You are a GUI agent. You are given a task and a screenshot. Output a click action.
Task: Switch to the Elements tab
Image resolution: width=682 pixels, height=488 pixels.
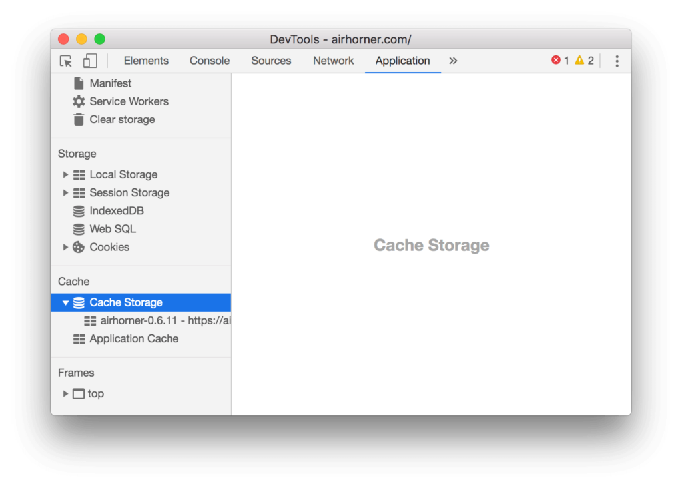pos(146,61)
